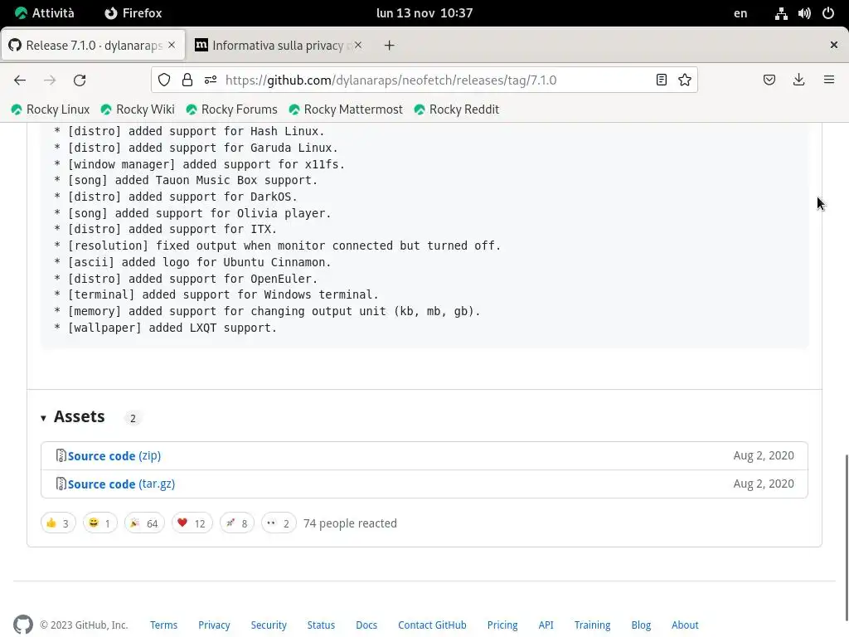Download Source code (tar.gz)
The width and height of the screenshot is (849, 637).
(121, 484)
